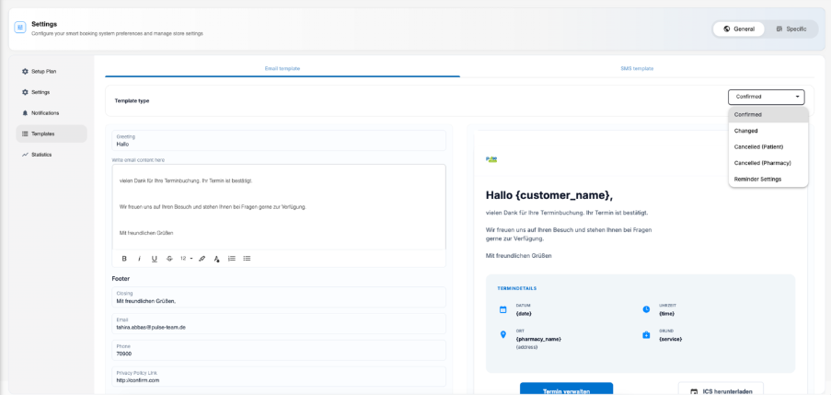Click the Closing input field
The width and height of the screenshot is (831, 395).
pos(279,297)
